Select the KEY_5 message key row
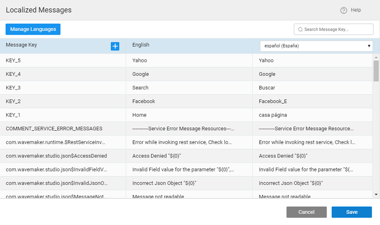This screenshot has height=225, width=380. coord(13,61)
